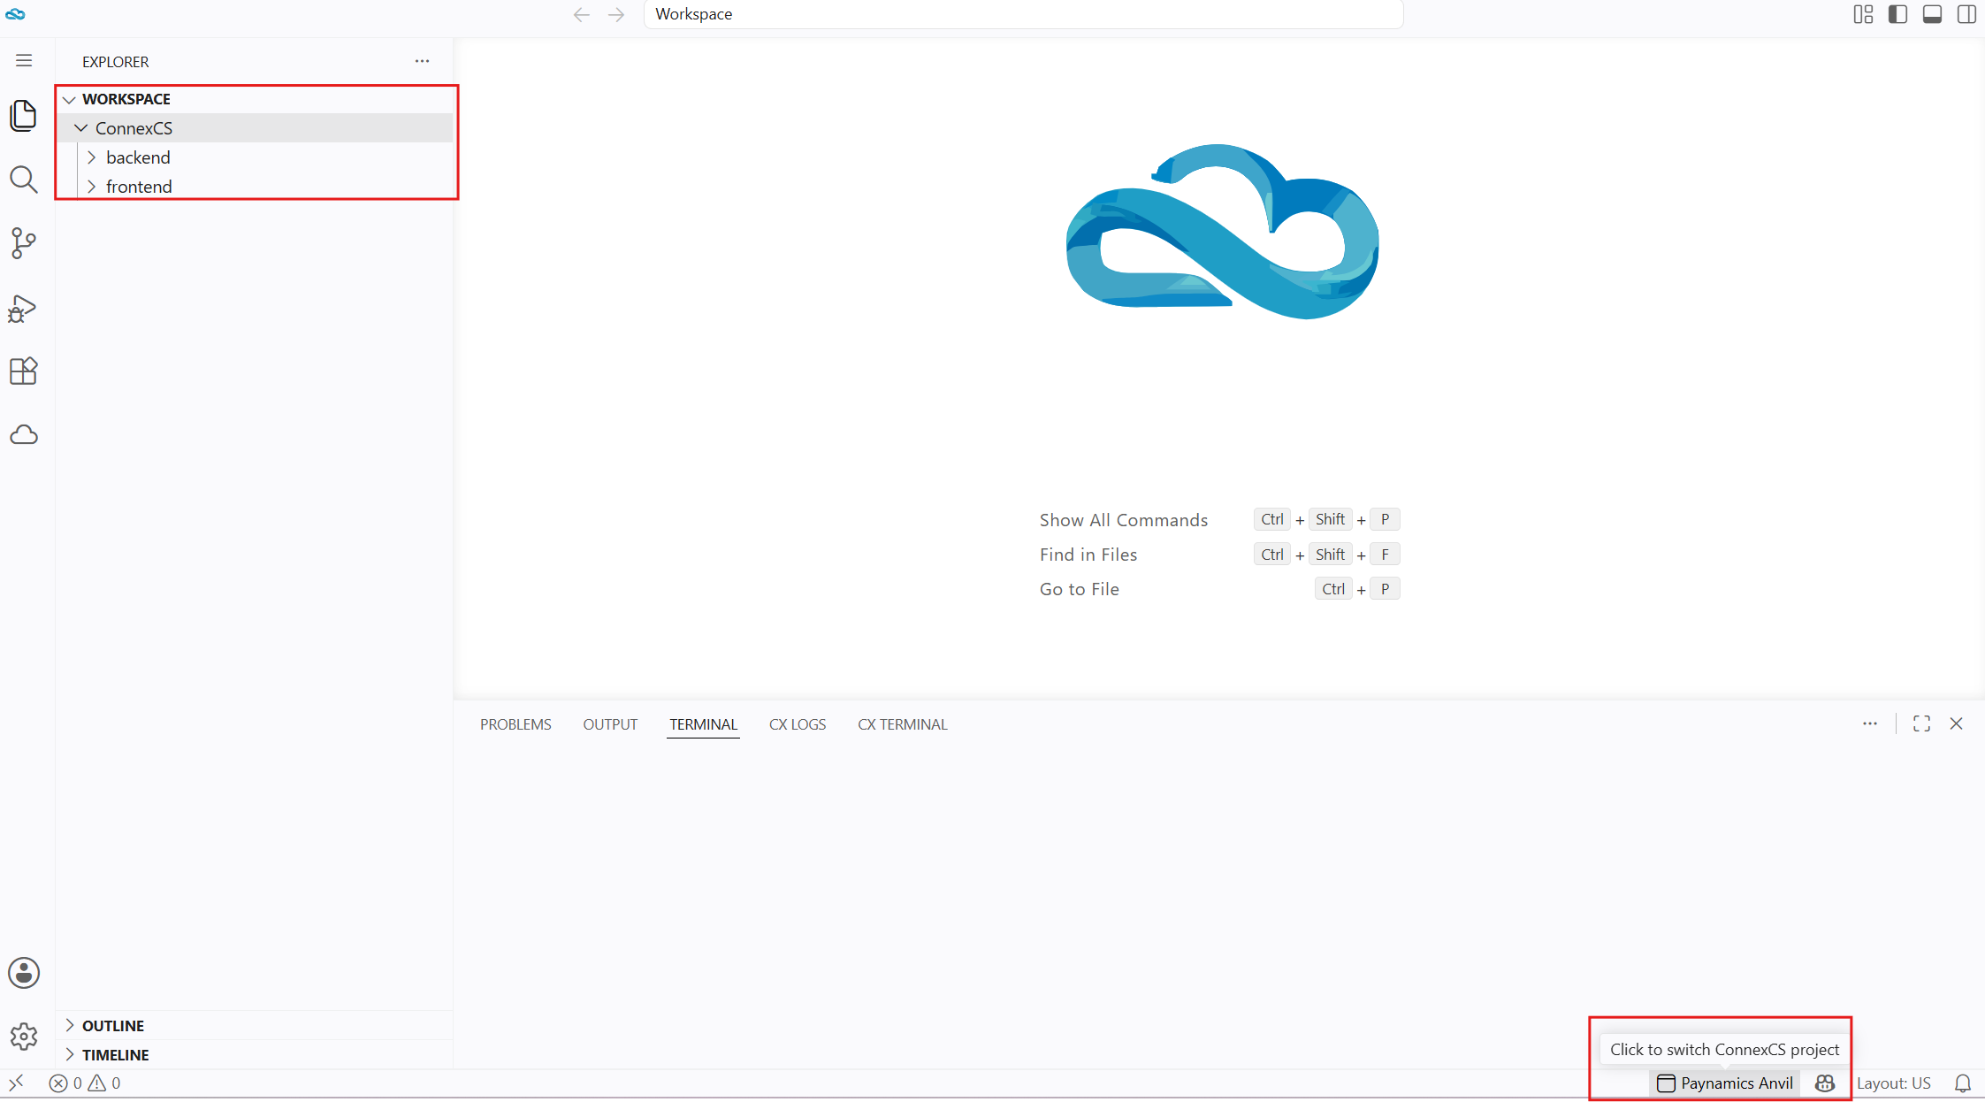Open Explorer more actions ellipsis

pos(422,61)
